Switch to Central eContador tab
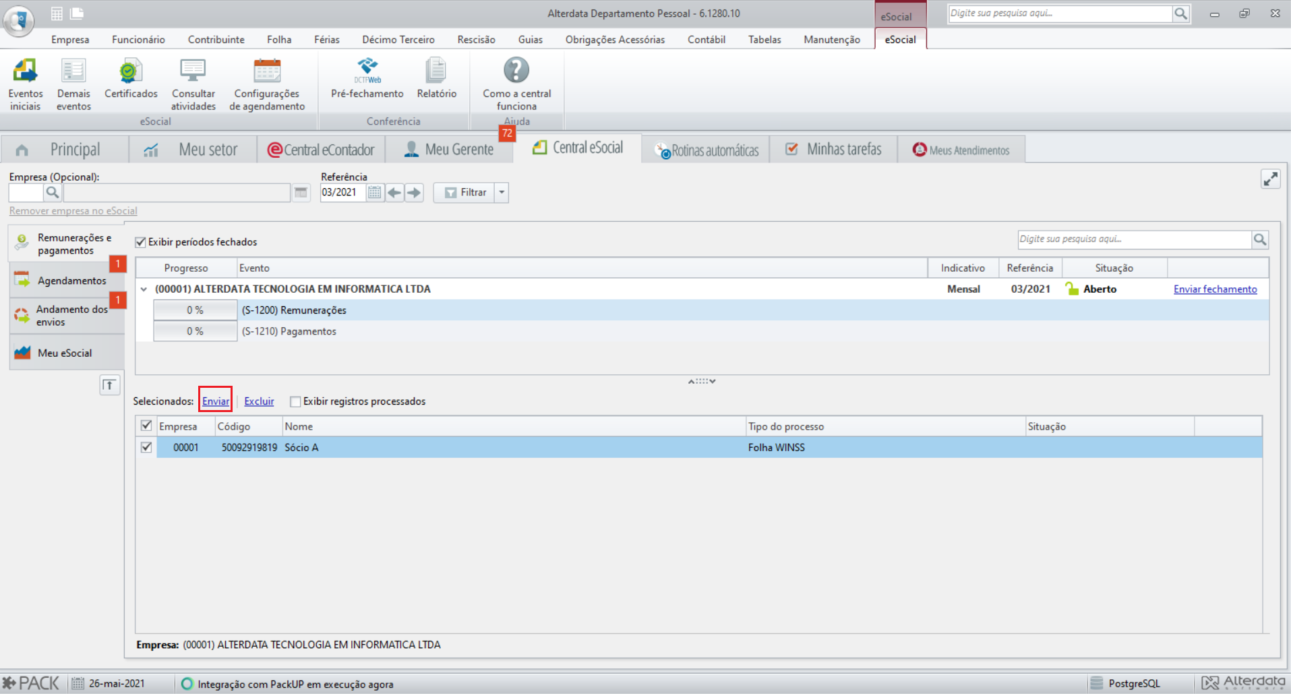This screenshot has height=694, width=1291. [321, 149]
